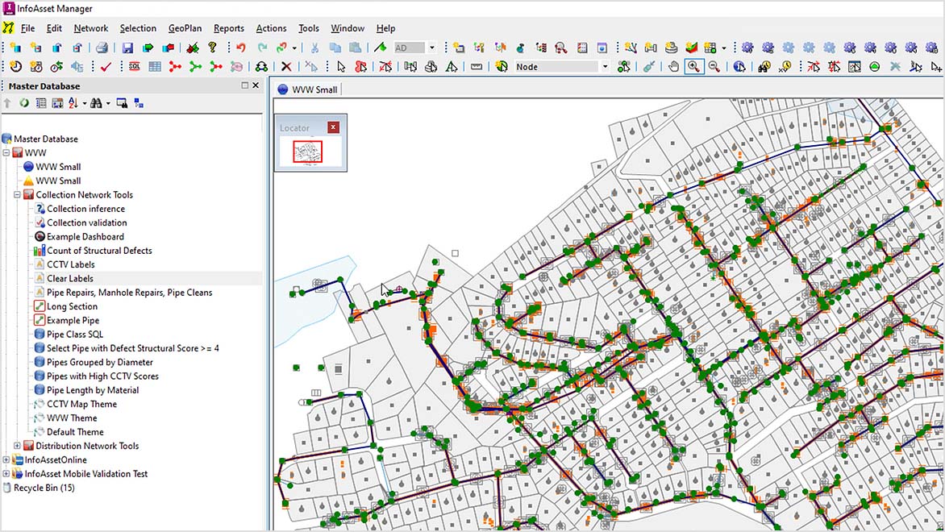Click the Save floppy disk icon
Image resolution: width=945 pixels, height=532 pixels.
click(x=127, y=48)
